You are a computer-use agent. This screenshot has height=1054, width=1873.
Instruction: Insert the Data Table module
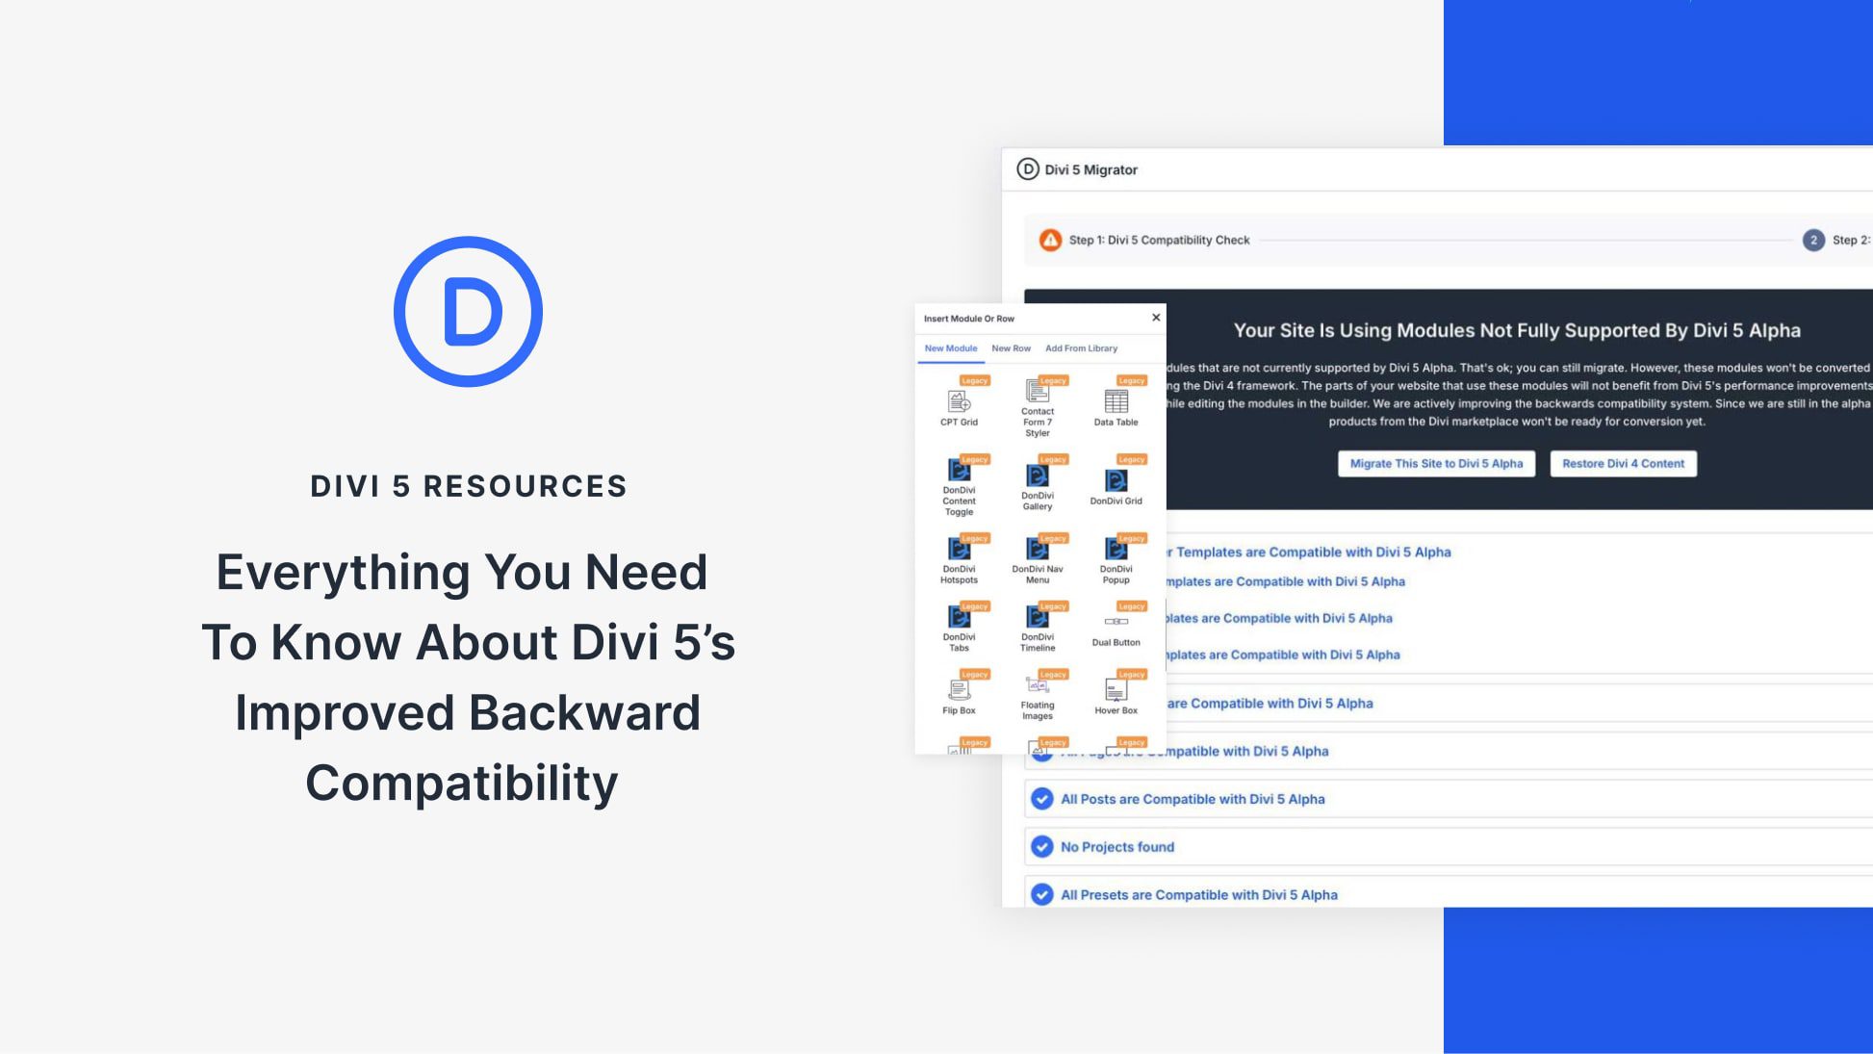[1116, 402]
